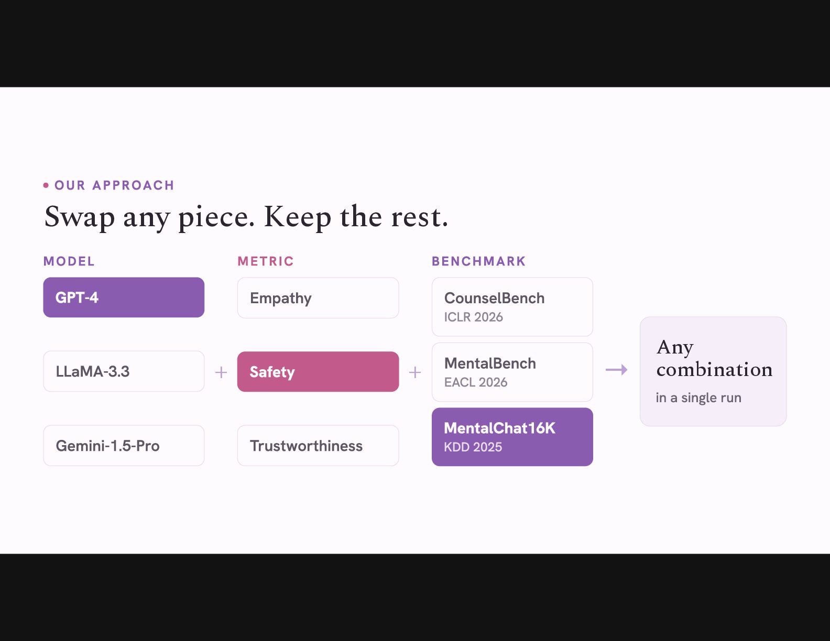Click the highlighted Safety metric
The height and width of the screenshot is (641, 830).
[x=318, y=372]
